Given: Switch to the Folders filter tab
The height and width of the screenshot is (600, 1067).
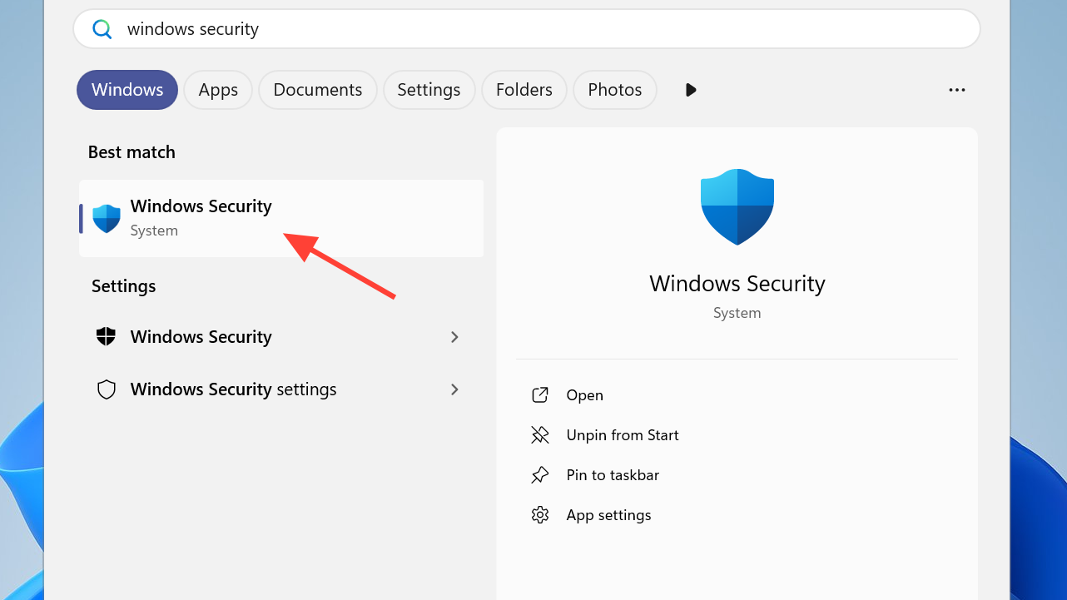Looking at the screenshot, I should click(524, 90).
